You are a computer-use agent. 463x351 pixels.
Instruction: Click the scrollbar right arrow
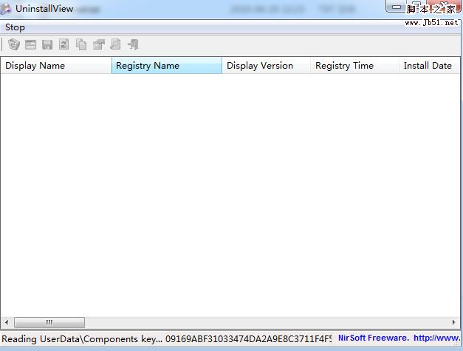tap(454, 322)
